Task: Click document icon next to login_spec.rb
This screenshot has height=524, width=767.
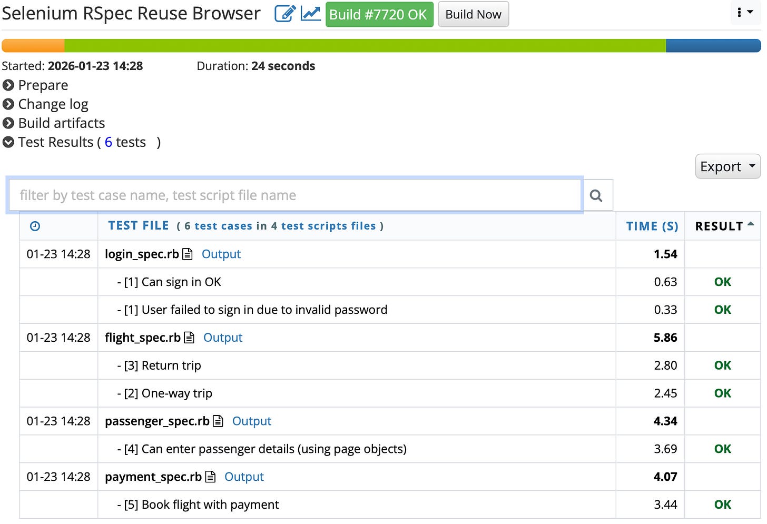Action: (187, 254)
